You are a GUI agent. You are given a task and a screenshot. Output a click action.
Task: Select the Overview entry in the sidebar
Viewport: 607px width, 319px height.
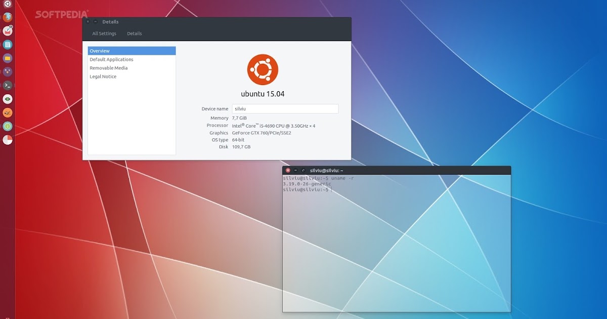pos(100,51)
